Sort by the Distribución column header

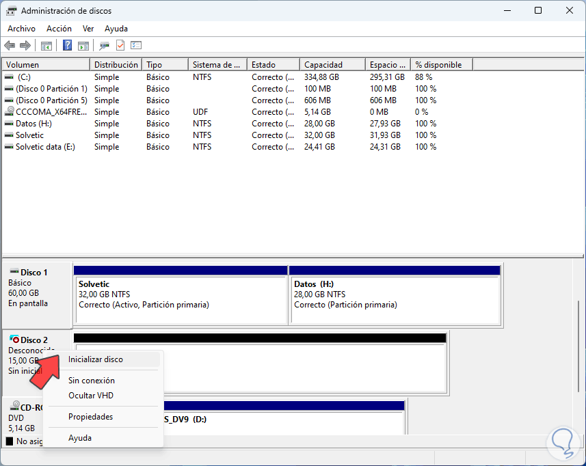click(116, 65)
